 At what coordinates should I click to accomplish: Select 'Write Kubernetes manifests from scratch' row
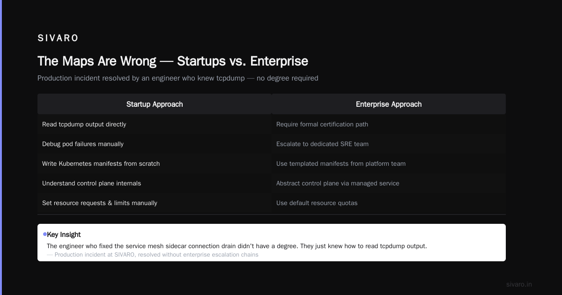coord(155,163)
